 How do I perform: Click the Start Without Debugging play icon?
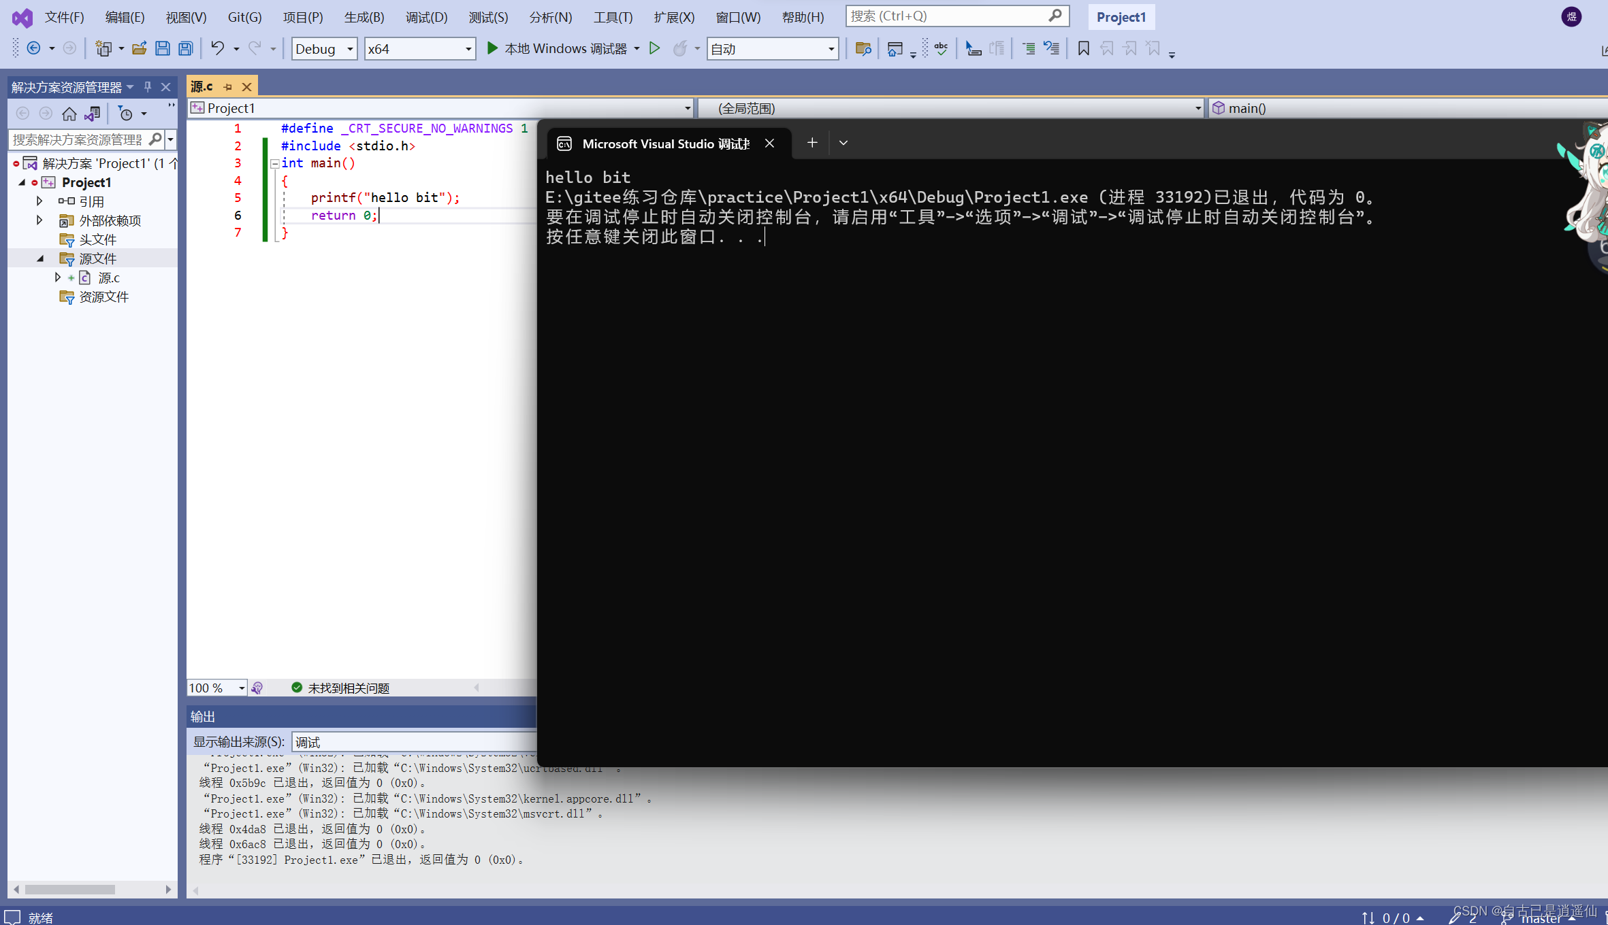654,48
